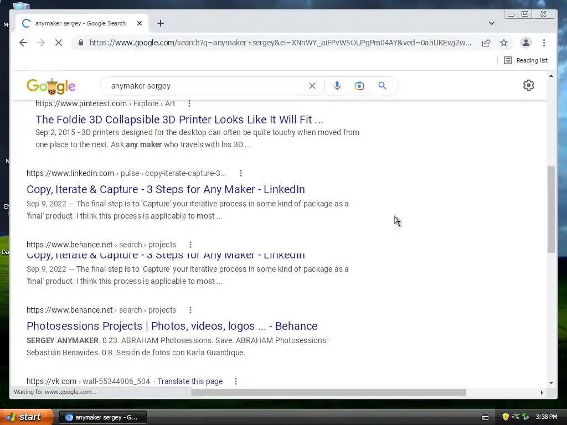This screenshot has height=425, width=567.
Task: Translate the vk.com page result
Action: click(190, 381)
